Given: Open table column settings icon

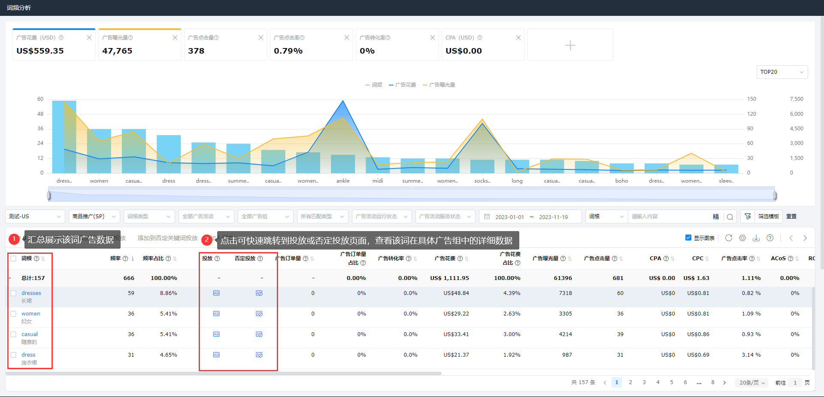Looking at the screenshot, I should point(742,238).
